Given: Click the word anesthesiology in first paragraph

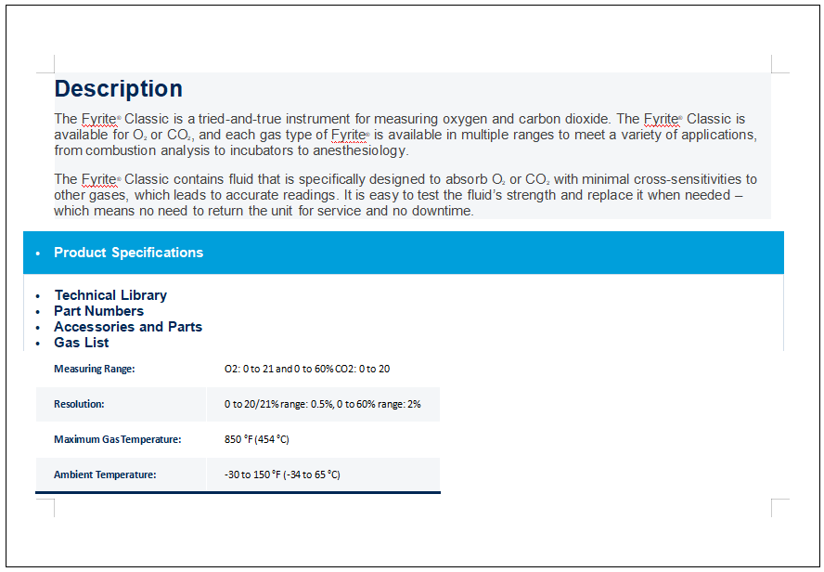Looking at the screenshot, I should click(x=360, y=150).
